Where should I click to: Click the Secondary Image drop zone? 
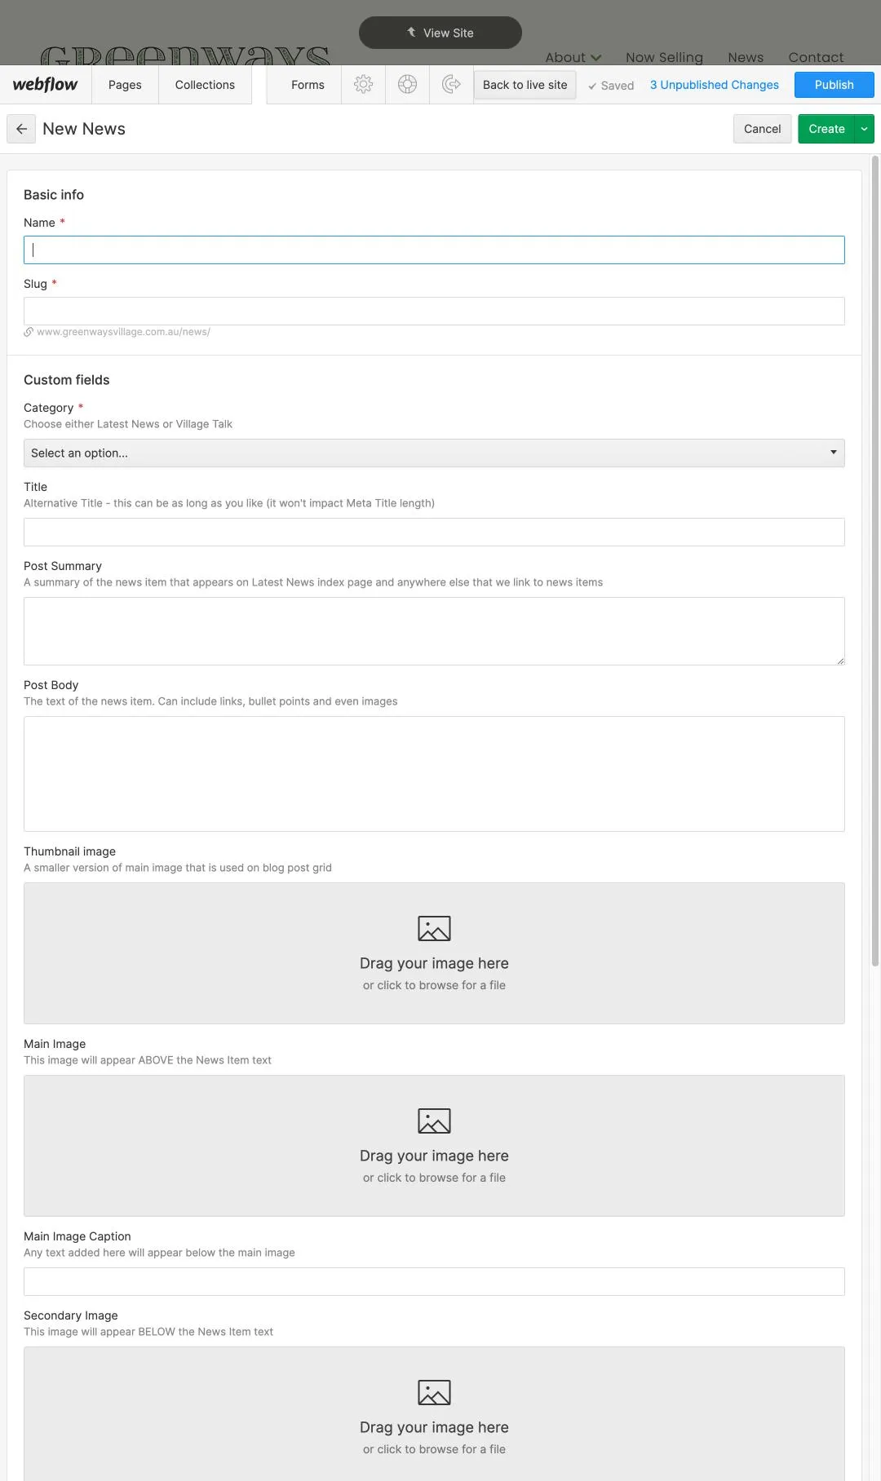434,1414
